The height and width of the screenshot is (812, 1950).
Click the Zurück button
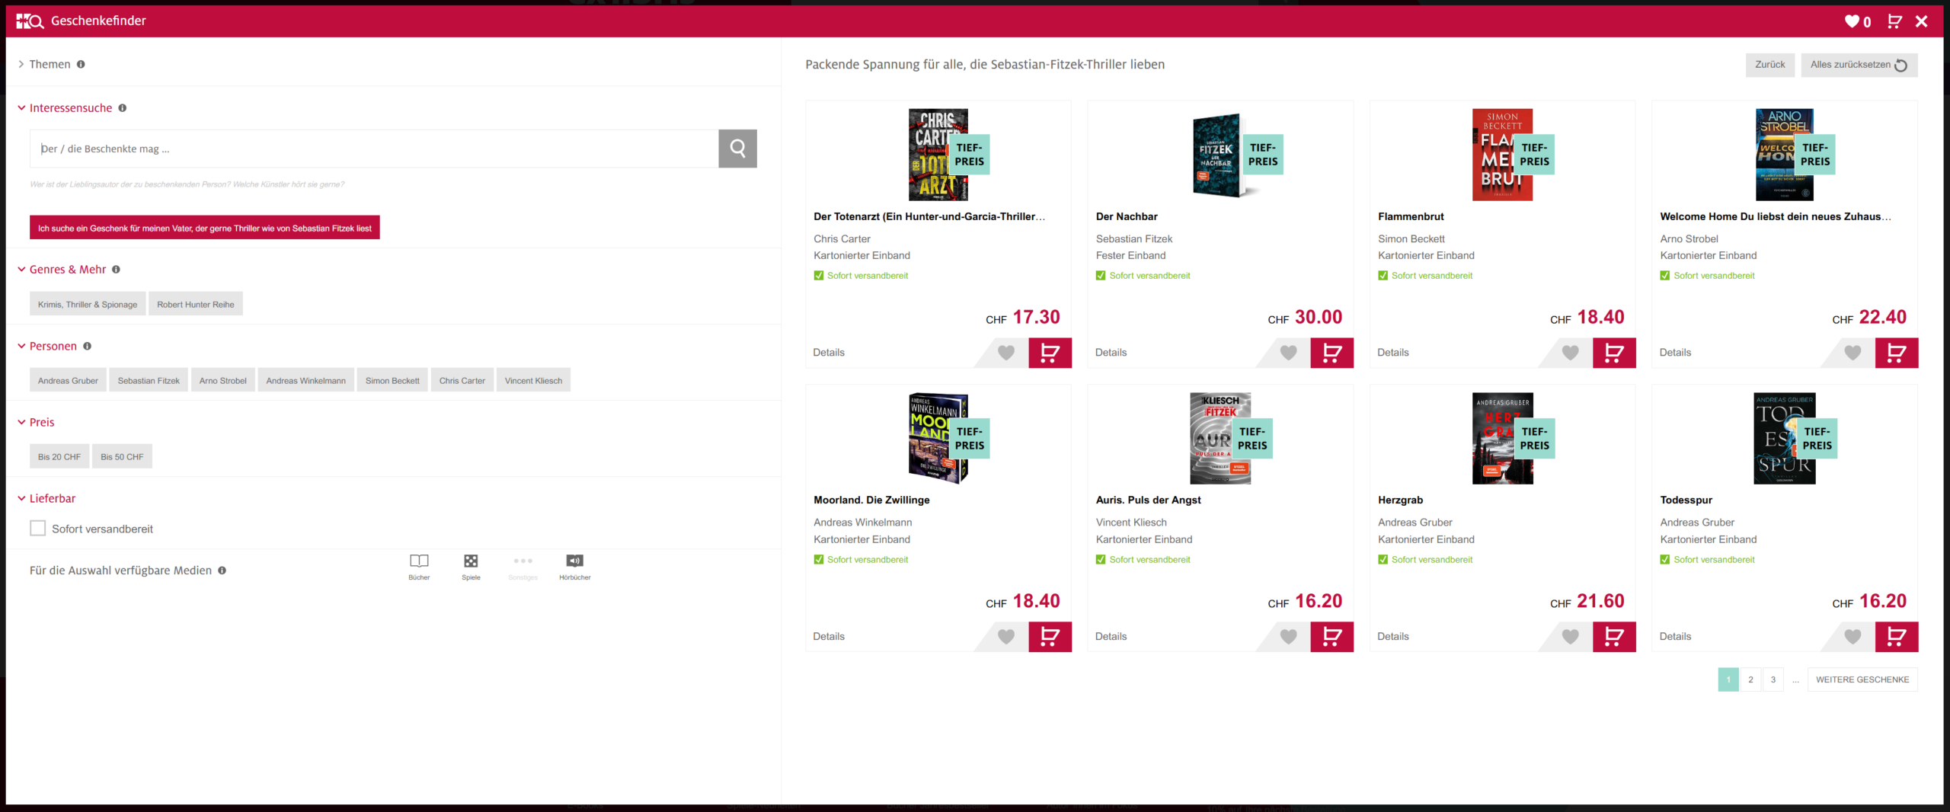(1770, 65)
